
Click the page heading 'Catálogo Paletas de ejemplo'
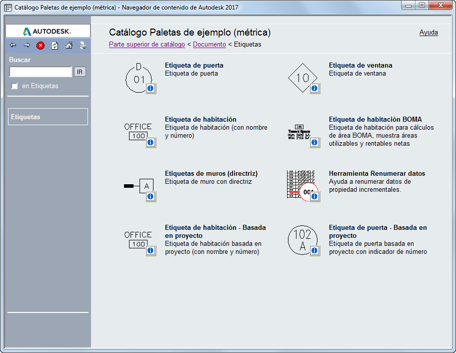point(189,33)
